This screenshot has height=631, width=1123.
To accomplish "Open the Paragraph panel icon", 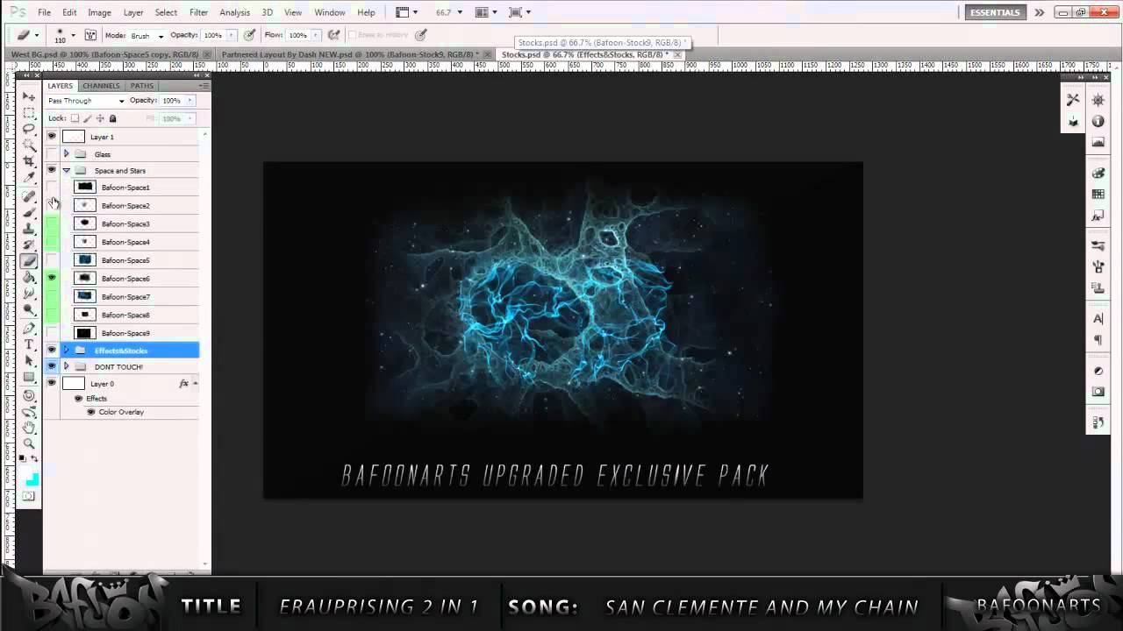I will (x=1098, y=340).
